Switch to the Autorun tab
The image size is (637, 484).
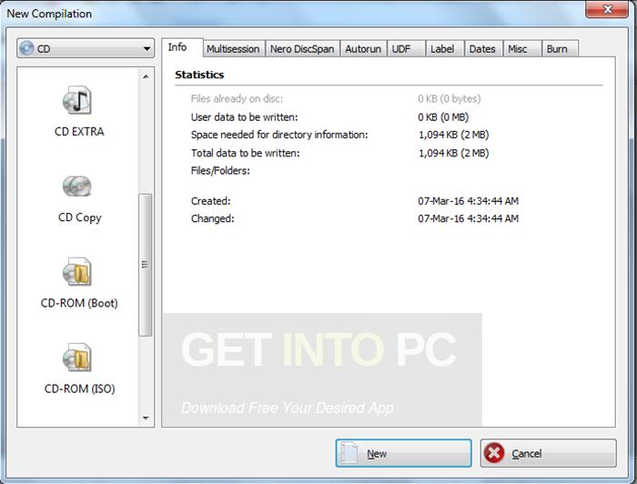[363, 49]
